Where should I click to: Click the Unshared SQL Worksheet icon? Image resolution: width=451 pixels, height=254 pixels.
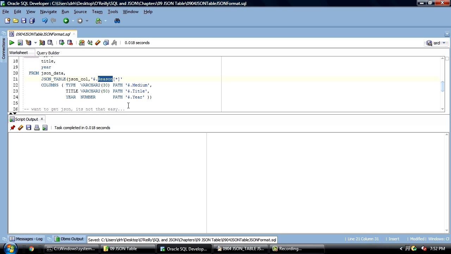click(x=82, y=43)
